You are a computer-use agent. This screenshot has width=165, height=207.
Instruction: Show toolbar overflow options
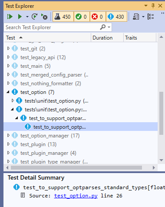point(163,13)
